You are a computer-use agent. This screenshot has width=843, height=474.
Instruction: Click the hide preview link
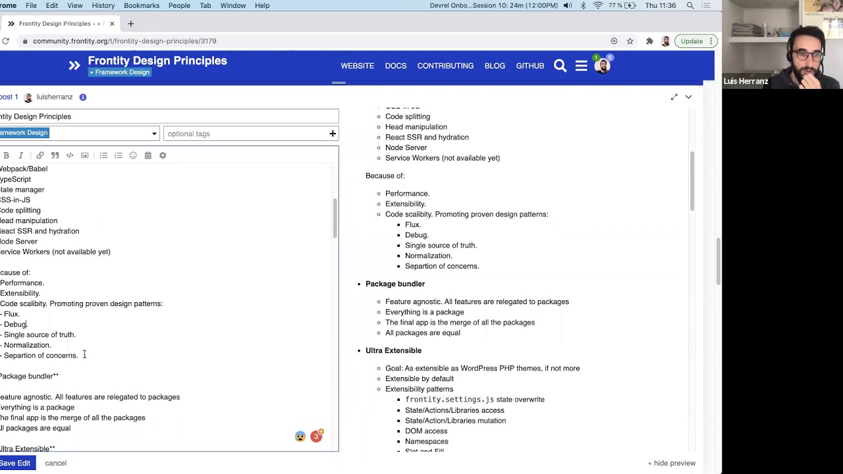(671, 463)
